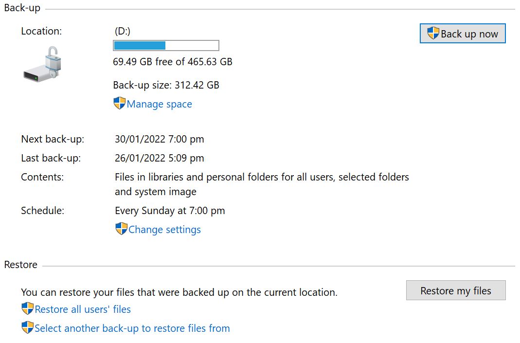Click the (D:) location label
Screen dimensions: 520x343
[123, 31]
